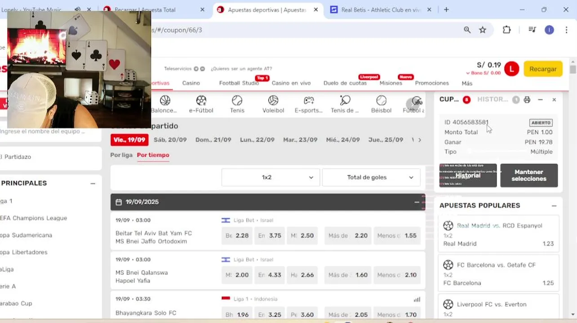Click the yellow Recargar button
The image size is (577, 323).
tap(543, 69)
